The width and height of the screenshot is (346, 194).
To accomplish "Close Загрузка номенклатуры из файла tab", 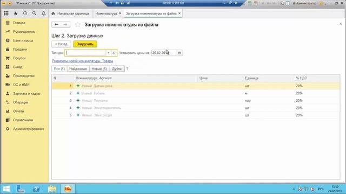I will coord(179,13).
